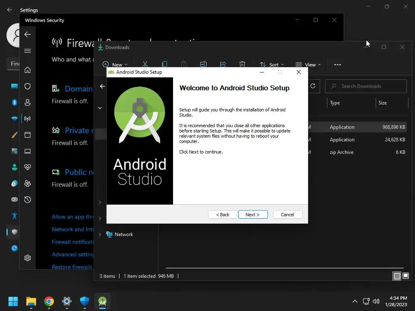
Task: Open the New dropdown in Downloads
Action: click(115, 64)
